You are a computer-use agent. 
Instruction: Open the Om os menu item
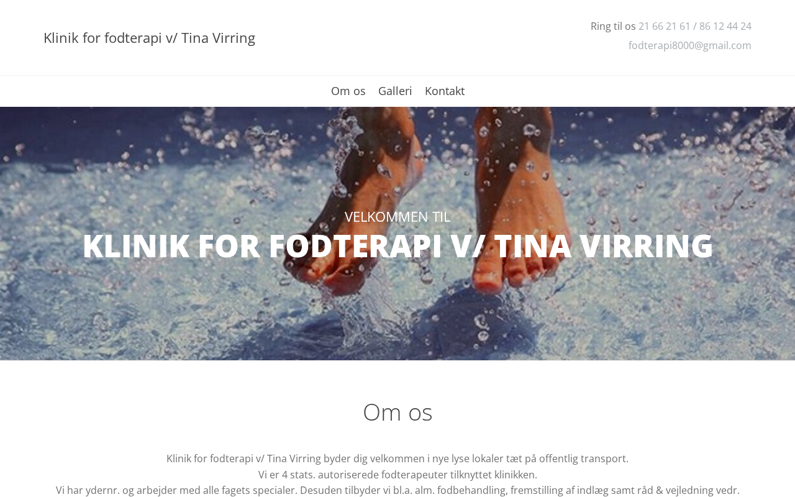(348, 91)
